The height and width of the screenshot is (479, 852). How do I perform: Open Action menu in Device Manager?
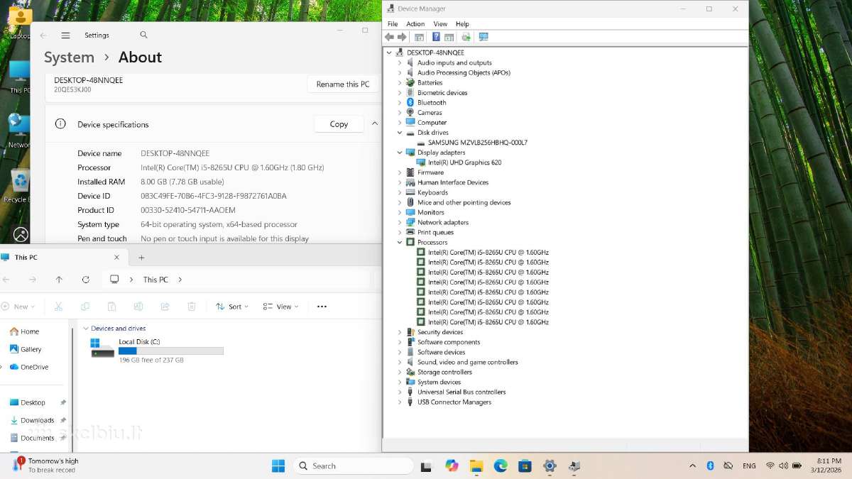[415, 24]
